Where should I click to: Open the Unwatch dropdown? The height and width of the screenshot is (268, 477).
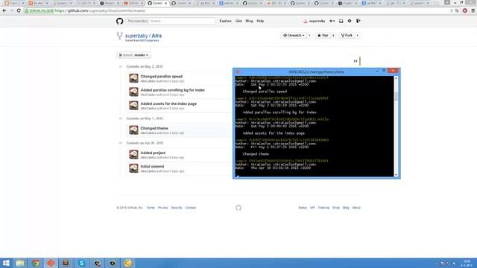click(294, 36)
